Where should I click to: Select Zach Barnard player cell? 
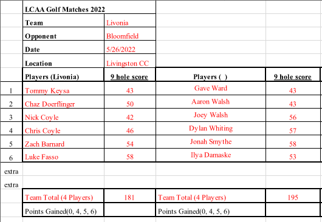tap(63, 142)
